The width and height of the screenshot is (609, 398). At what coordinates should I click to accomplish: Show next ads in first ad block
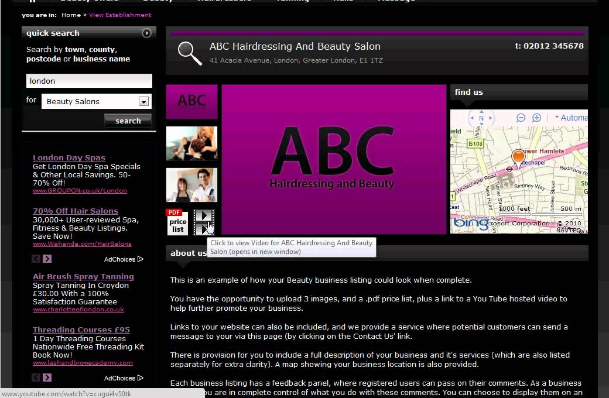[x=47, y=259]
